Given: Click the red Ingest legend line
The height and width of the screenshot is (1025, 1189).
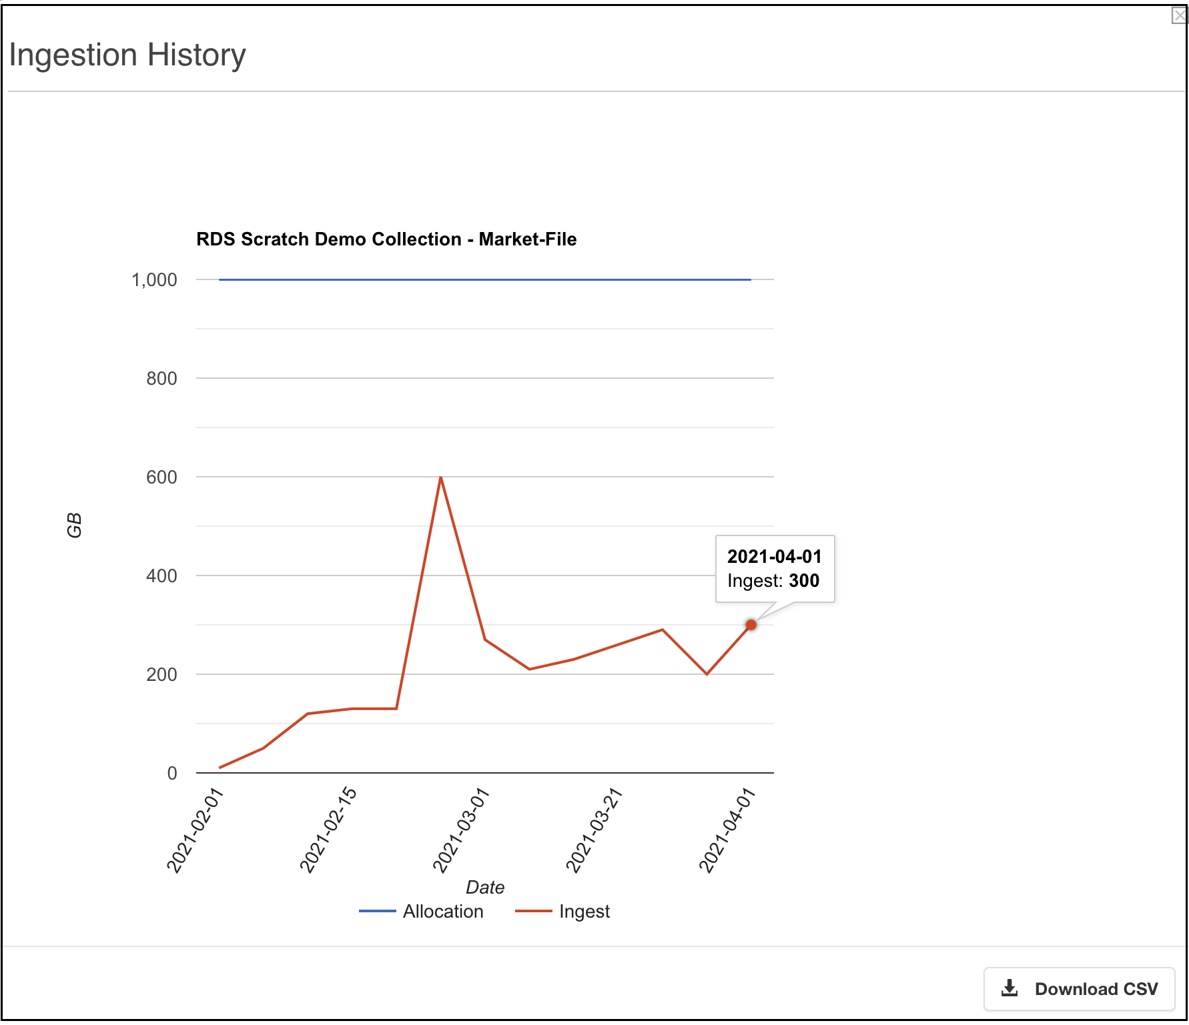Looking at the screenshot, I should (x=533, y=911).
